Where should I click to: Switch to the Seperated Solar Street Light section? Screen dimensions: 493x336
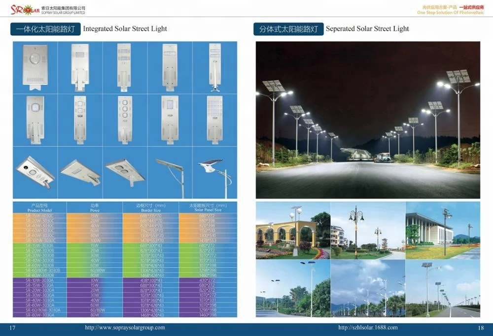(x=288, y=29)
